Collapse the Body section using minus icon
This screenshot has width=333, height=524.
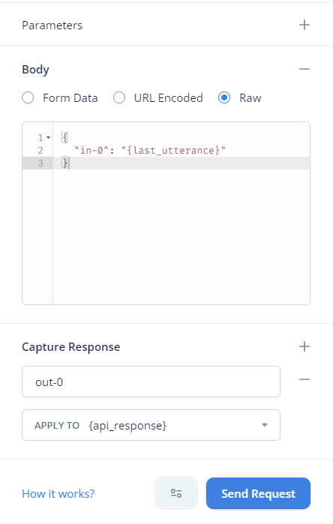(304, 69)
